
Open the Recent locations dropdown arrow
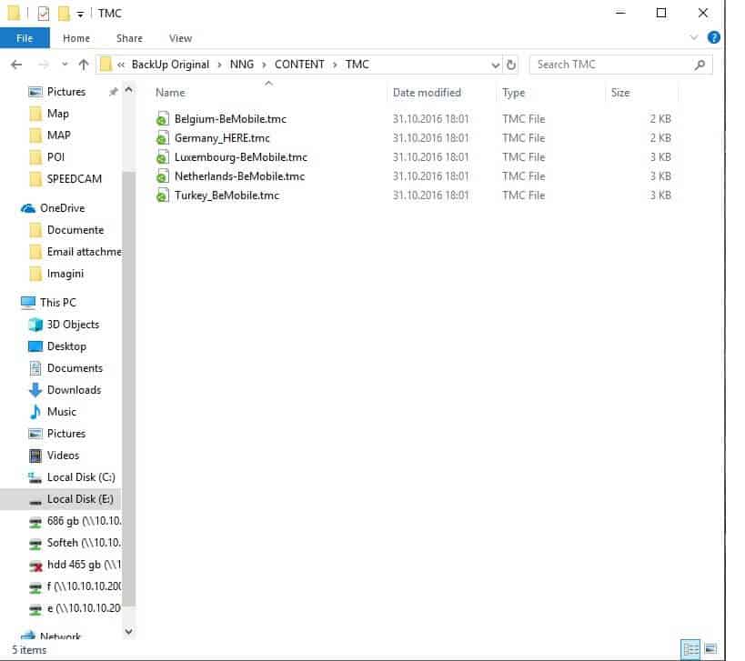click(65, 65)
